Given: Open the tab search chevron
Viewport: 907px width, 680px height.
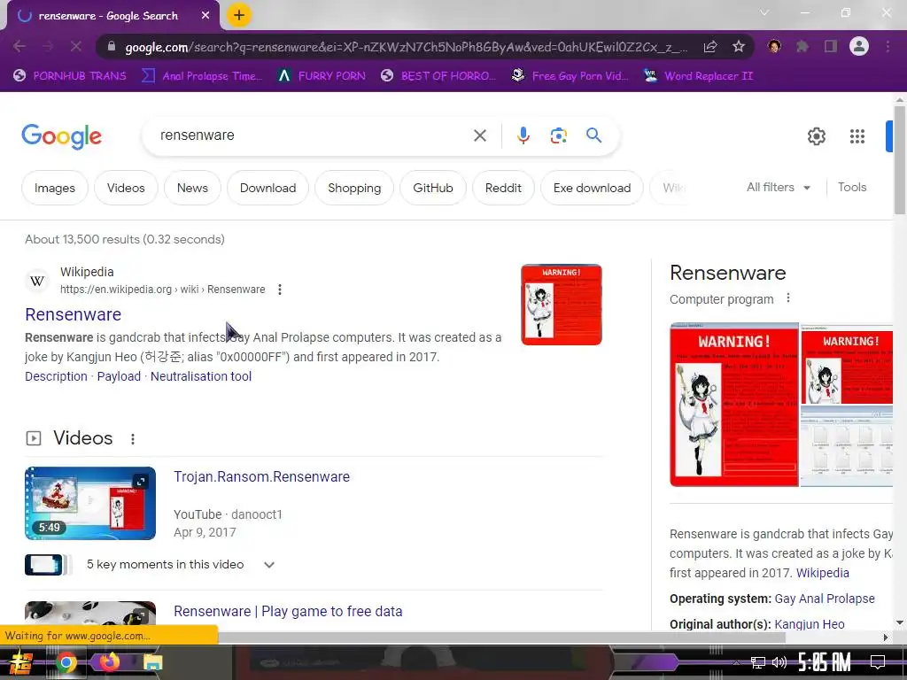Looking at the screenshot, I should point(764,12).
